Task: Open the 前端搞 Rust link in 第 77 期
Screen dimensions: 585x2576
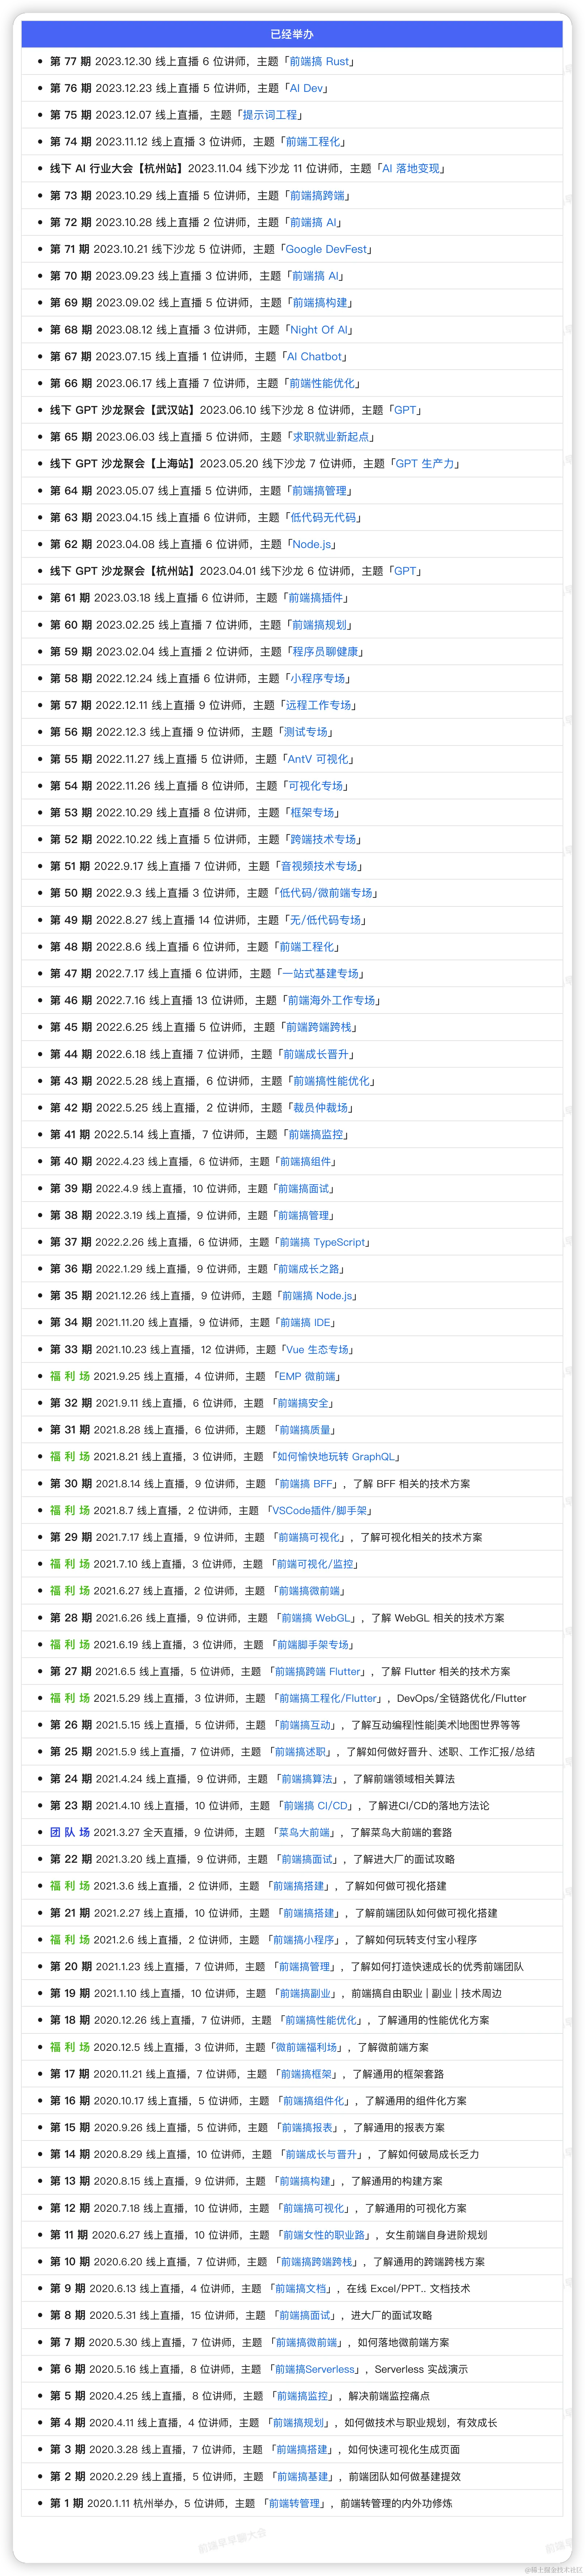Action: pyautogui.click(x=319, y=61)
